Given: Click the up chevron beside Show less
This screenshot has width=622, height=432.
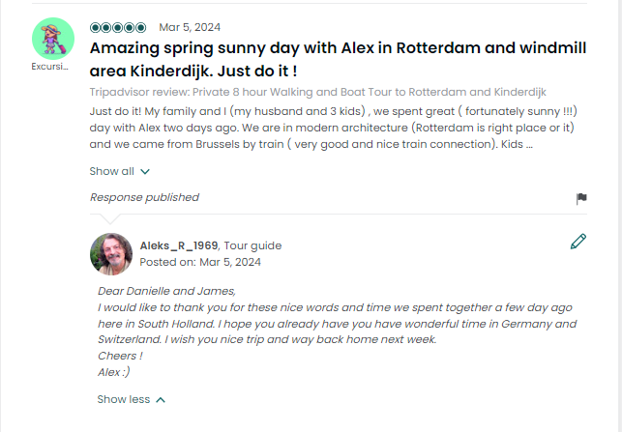Looking at the screenshot, I should click(x=161, y=399).
